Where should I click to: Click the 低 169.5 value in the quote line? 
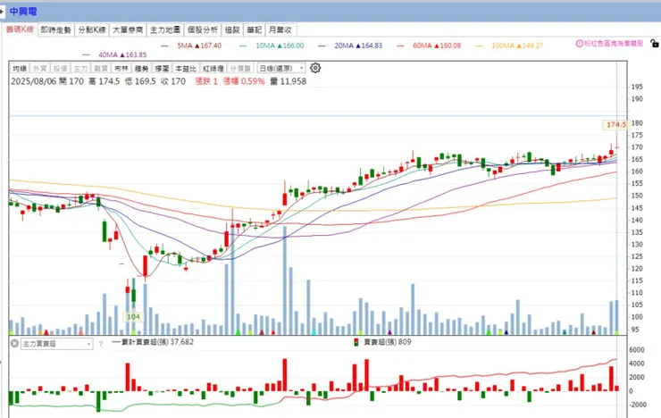pyautogui.click(x=140, y=81)
